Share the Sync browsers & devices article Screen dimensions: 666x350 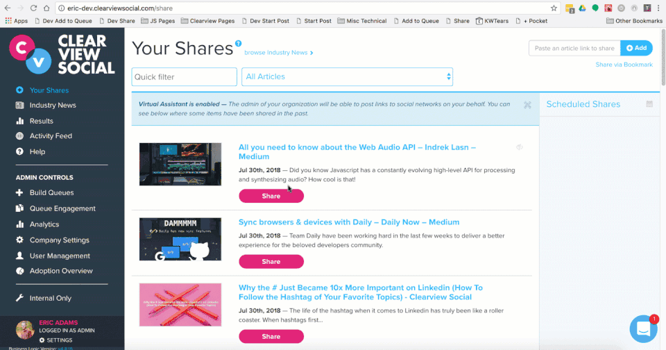point(271,262)
